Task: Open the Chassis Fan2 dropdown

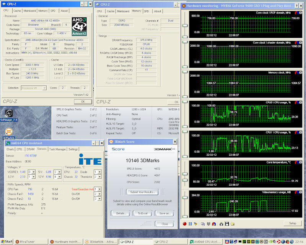Action: pyautogui.click(x=99, y=199)
